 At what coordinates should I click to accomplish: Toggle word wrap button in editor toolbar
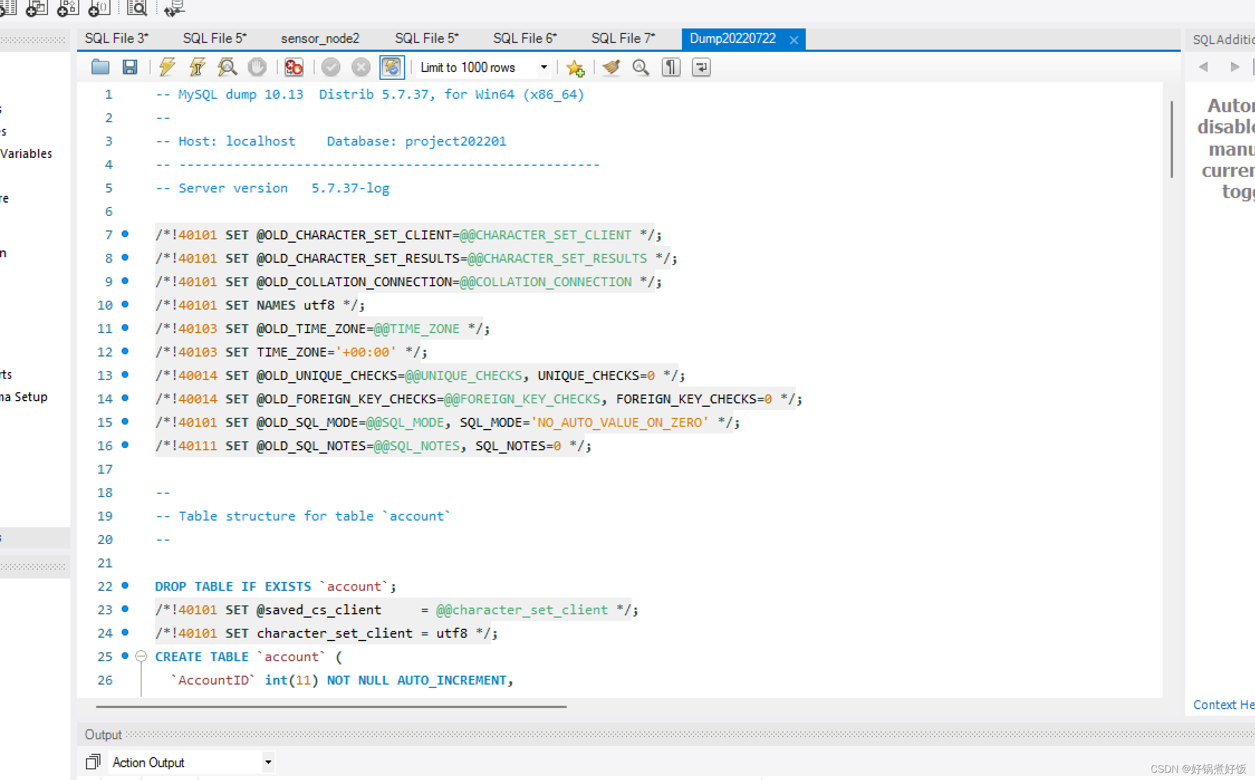[701, 68]
